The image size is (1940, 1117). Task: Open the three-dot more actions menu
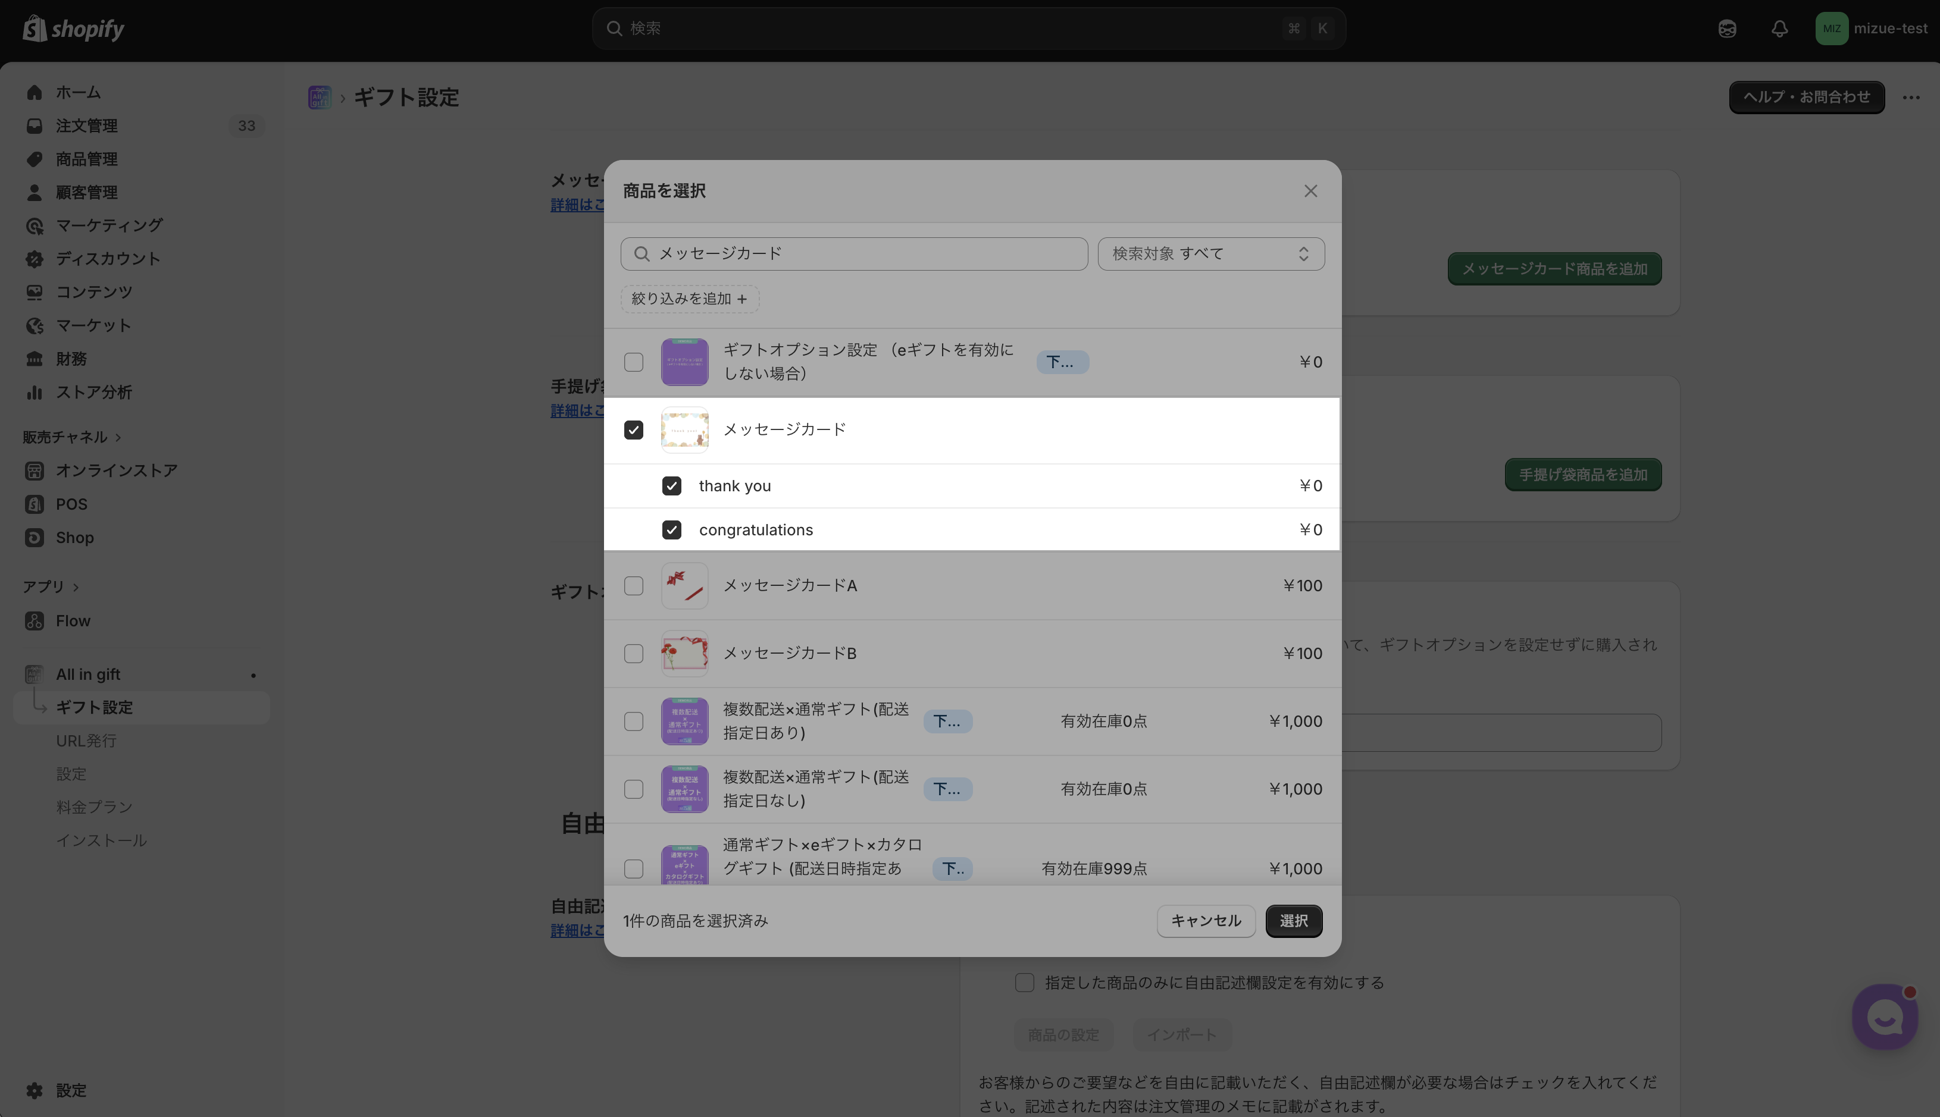click(x=1911, y=98)
